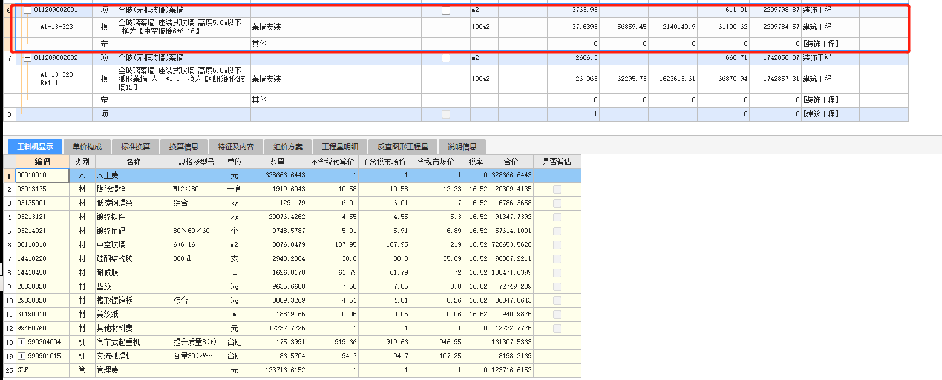This screenshot has height=380, width=942.
Task: Click total cell 1742858.87
Action: [x=774, y=58]
